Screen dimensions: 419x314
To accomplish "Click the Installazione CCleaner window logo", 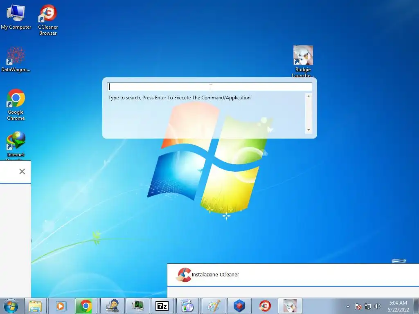I will (184, 275).
